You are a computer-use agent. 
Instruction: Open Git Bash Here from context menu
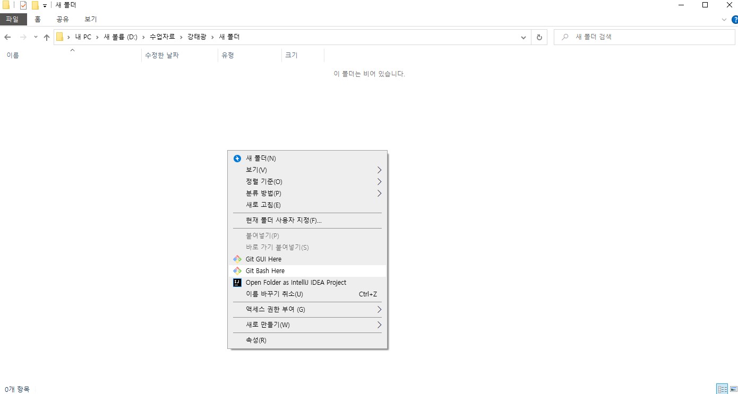pos(307,270)
